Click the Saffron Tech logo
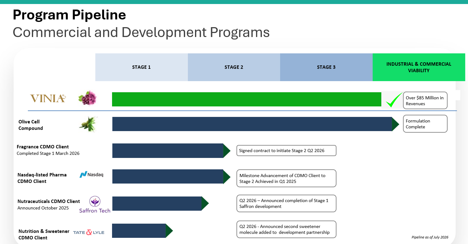 point(95,205)
